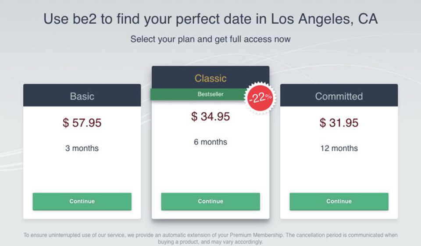Click blank space in Committed card above Continue
421x246 pixels.
pos(339,173)
